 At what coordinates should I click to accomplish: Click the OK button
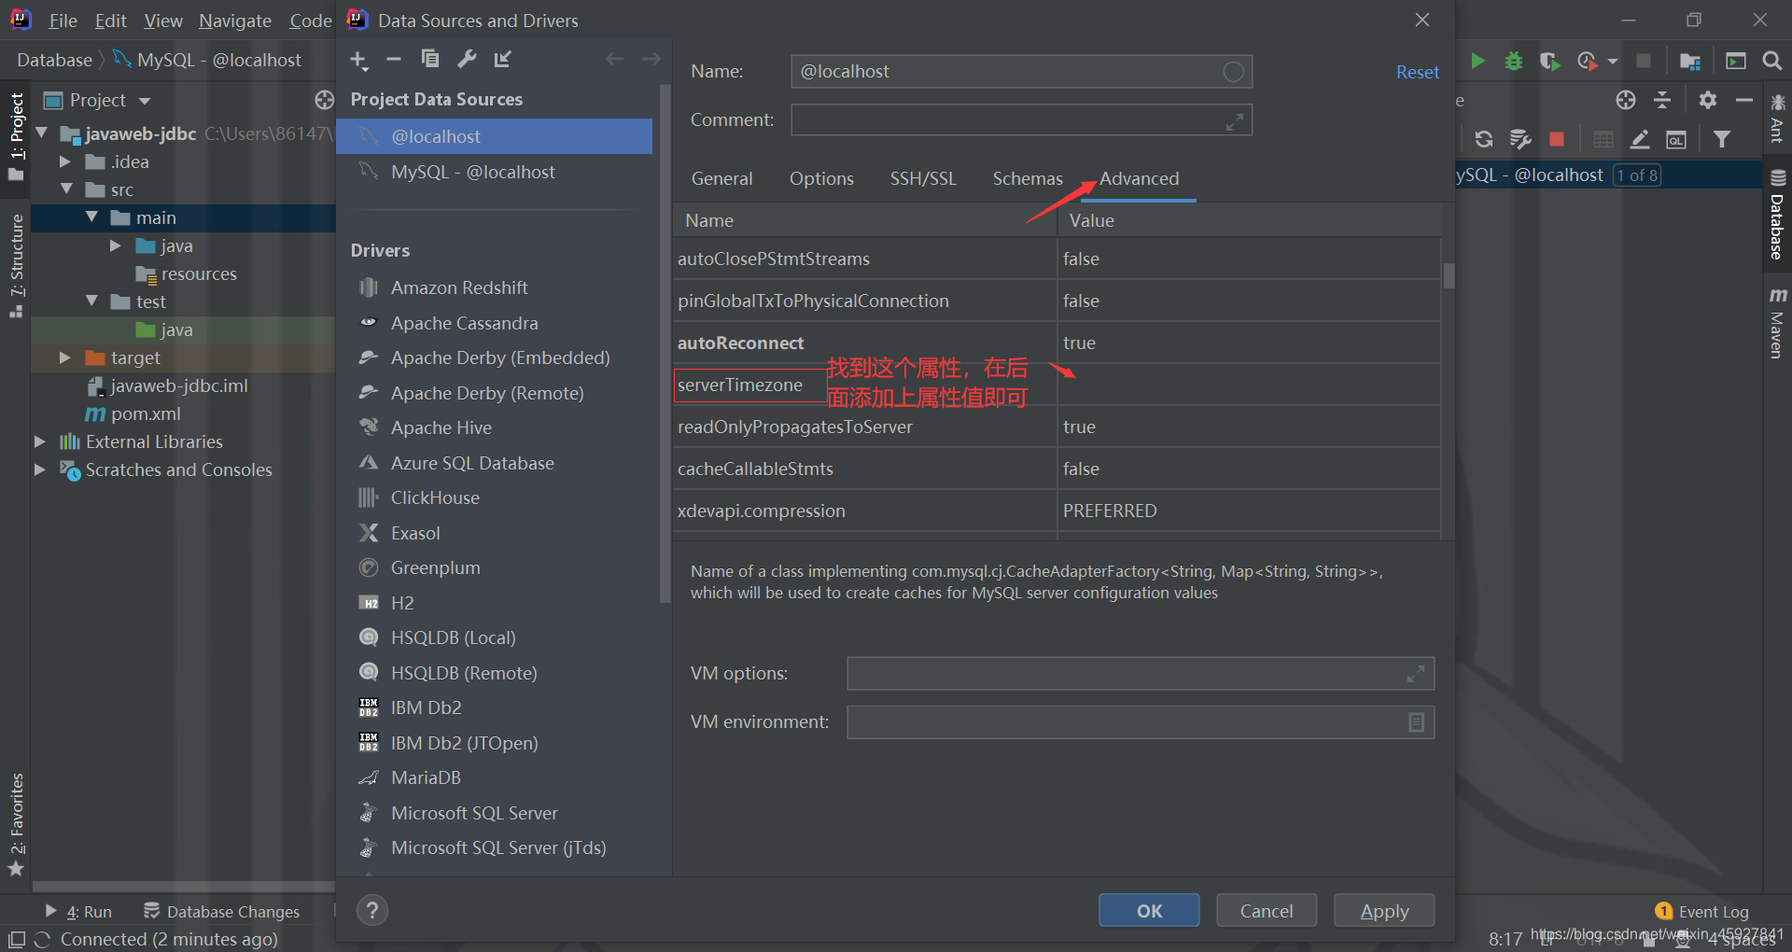1149,911
